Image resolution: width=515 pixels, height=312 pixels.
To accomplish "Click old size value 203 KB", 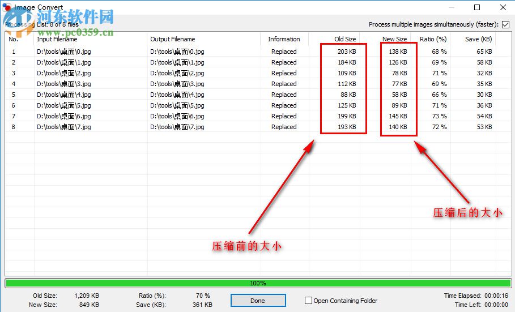I will [x=347, y=52].
